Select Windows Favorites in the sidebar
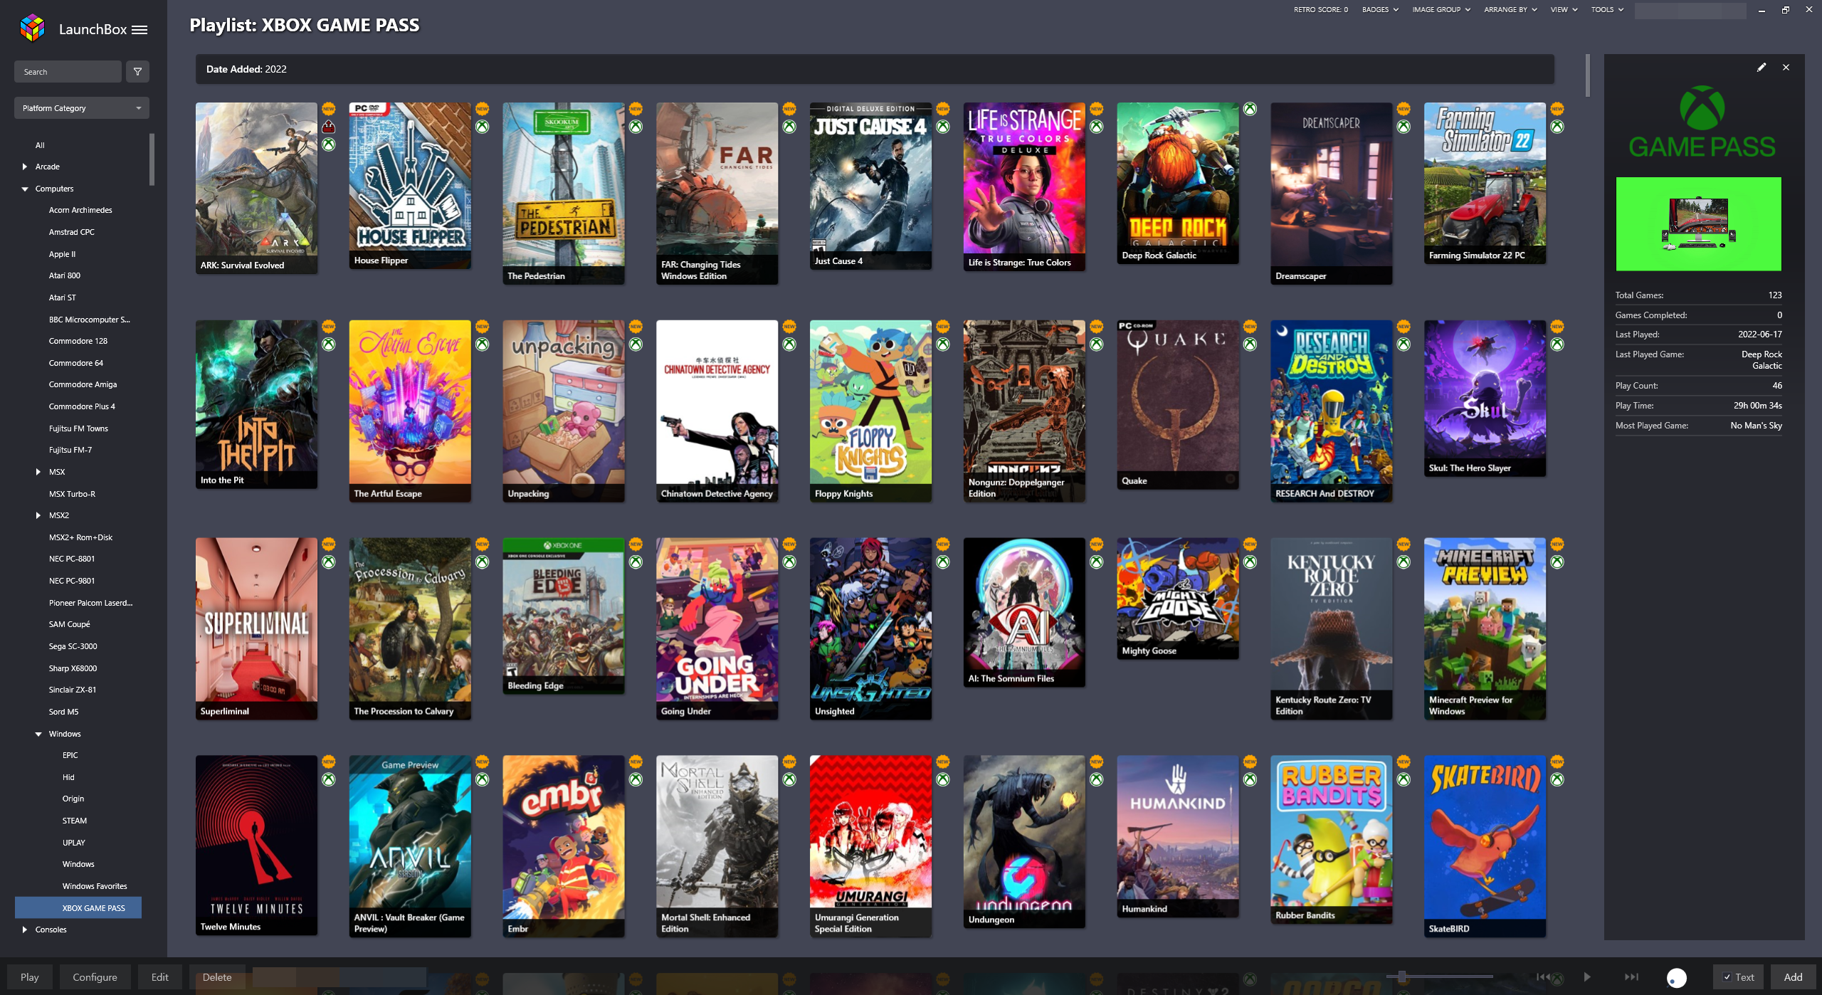This screenshot has width=1822, height=995. click(95, 886)
